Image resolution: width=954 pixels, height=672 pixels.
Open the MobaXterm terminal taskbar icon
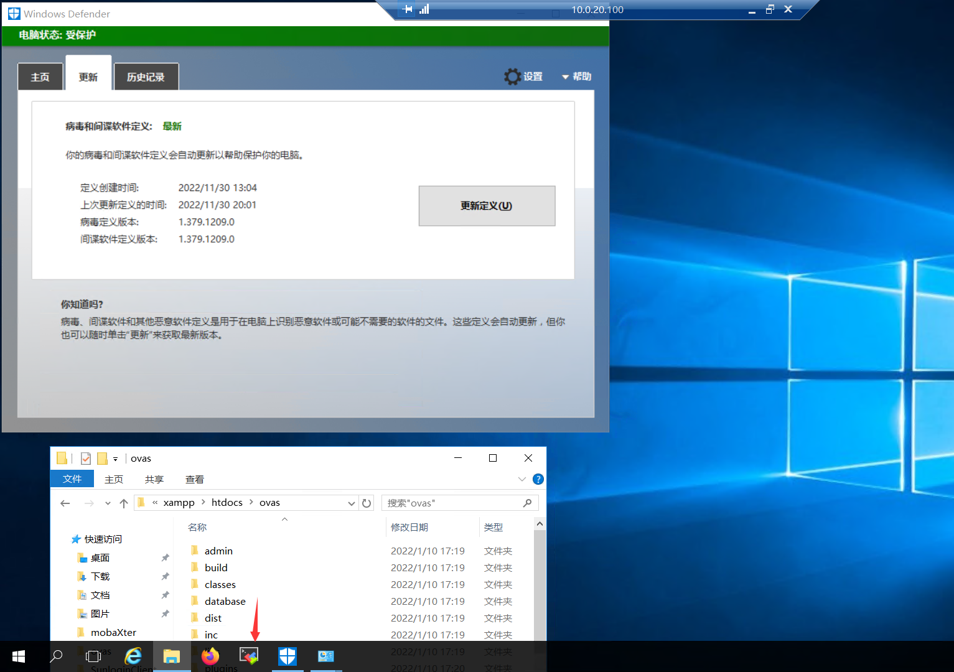pos(249,656)
